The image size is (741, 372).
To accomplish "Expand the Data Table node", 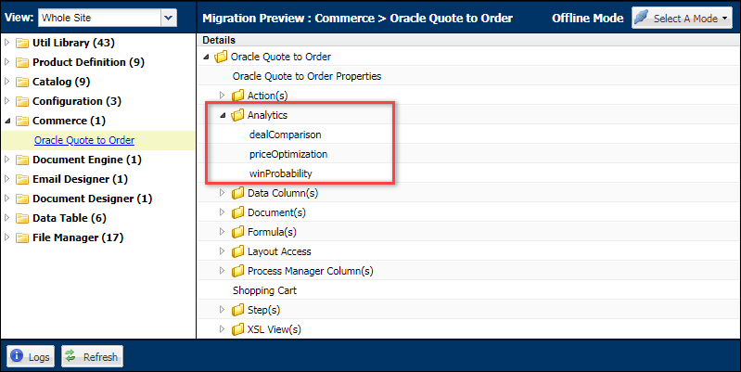I will 7,218.
